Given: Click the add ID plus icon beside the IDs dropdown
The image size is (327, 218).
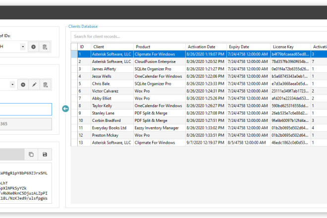Looking at the screenshot, I should 33,47.
